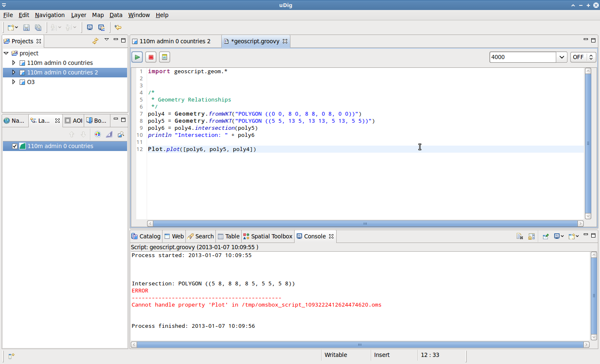
Task: Click the 12 : 33 cursor position status entry
Action: pos(430,355)
